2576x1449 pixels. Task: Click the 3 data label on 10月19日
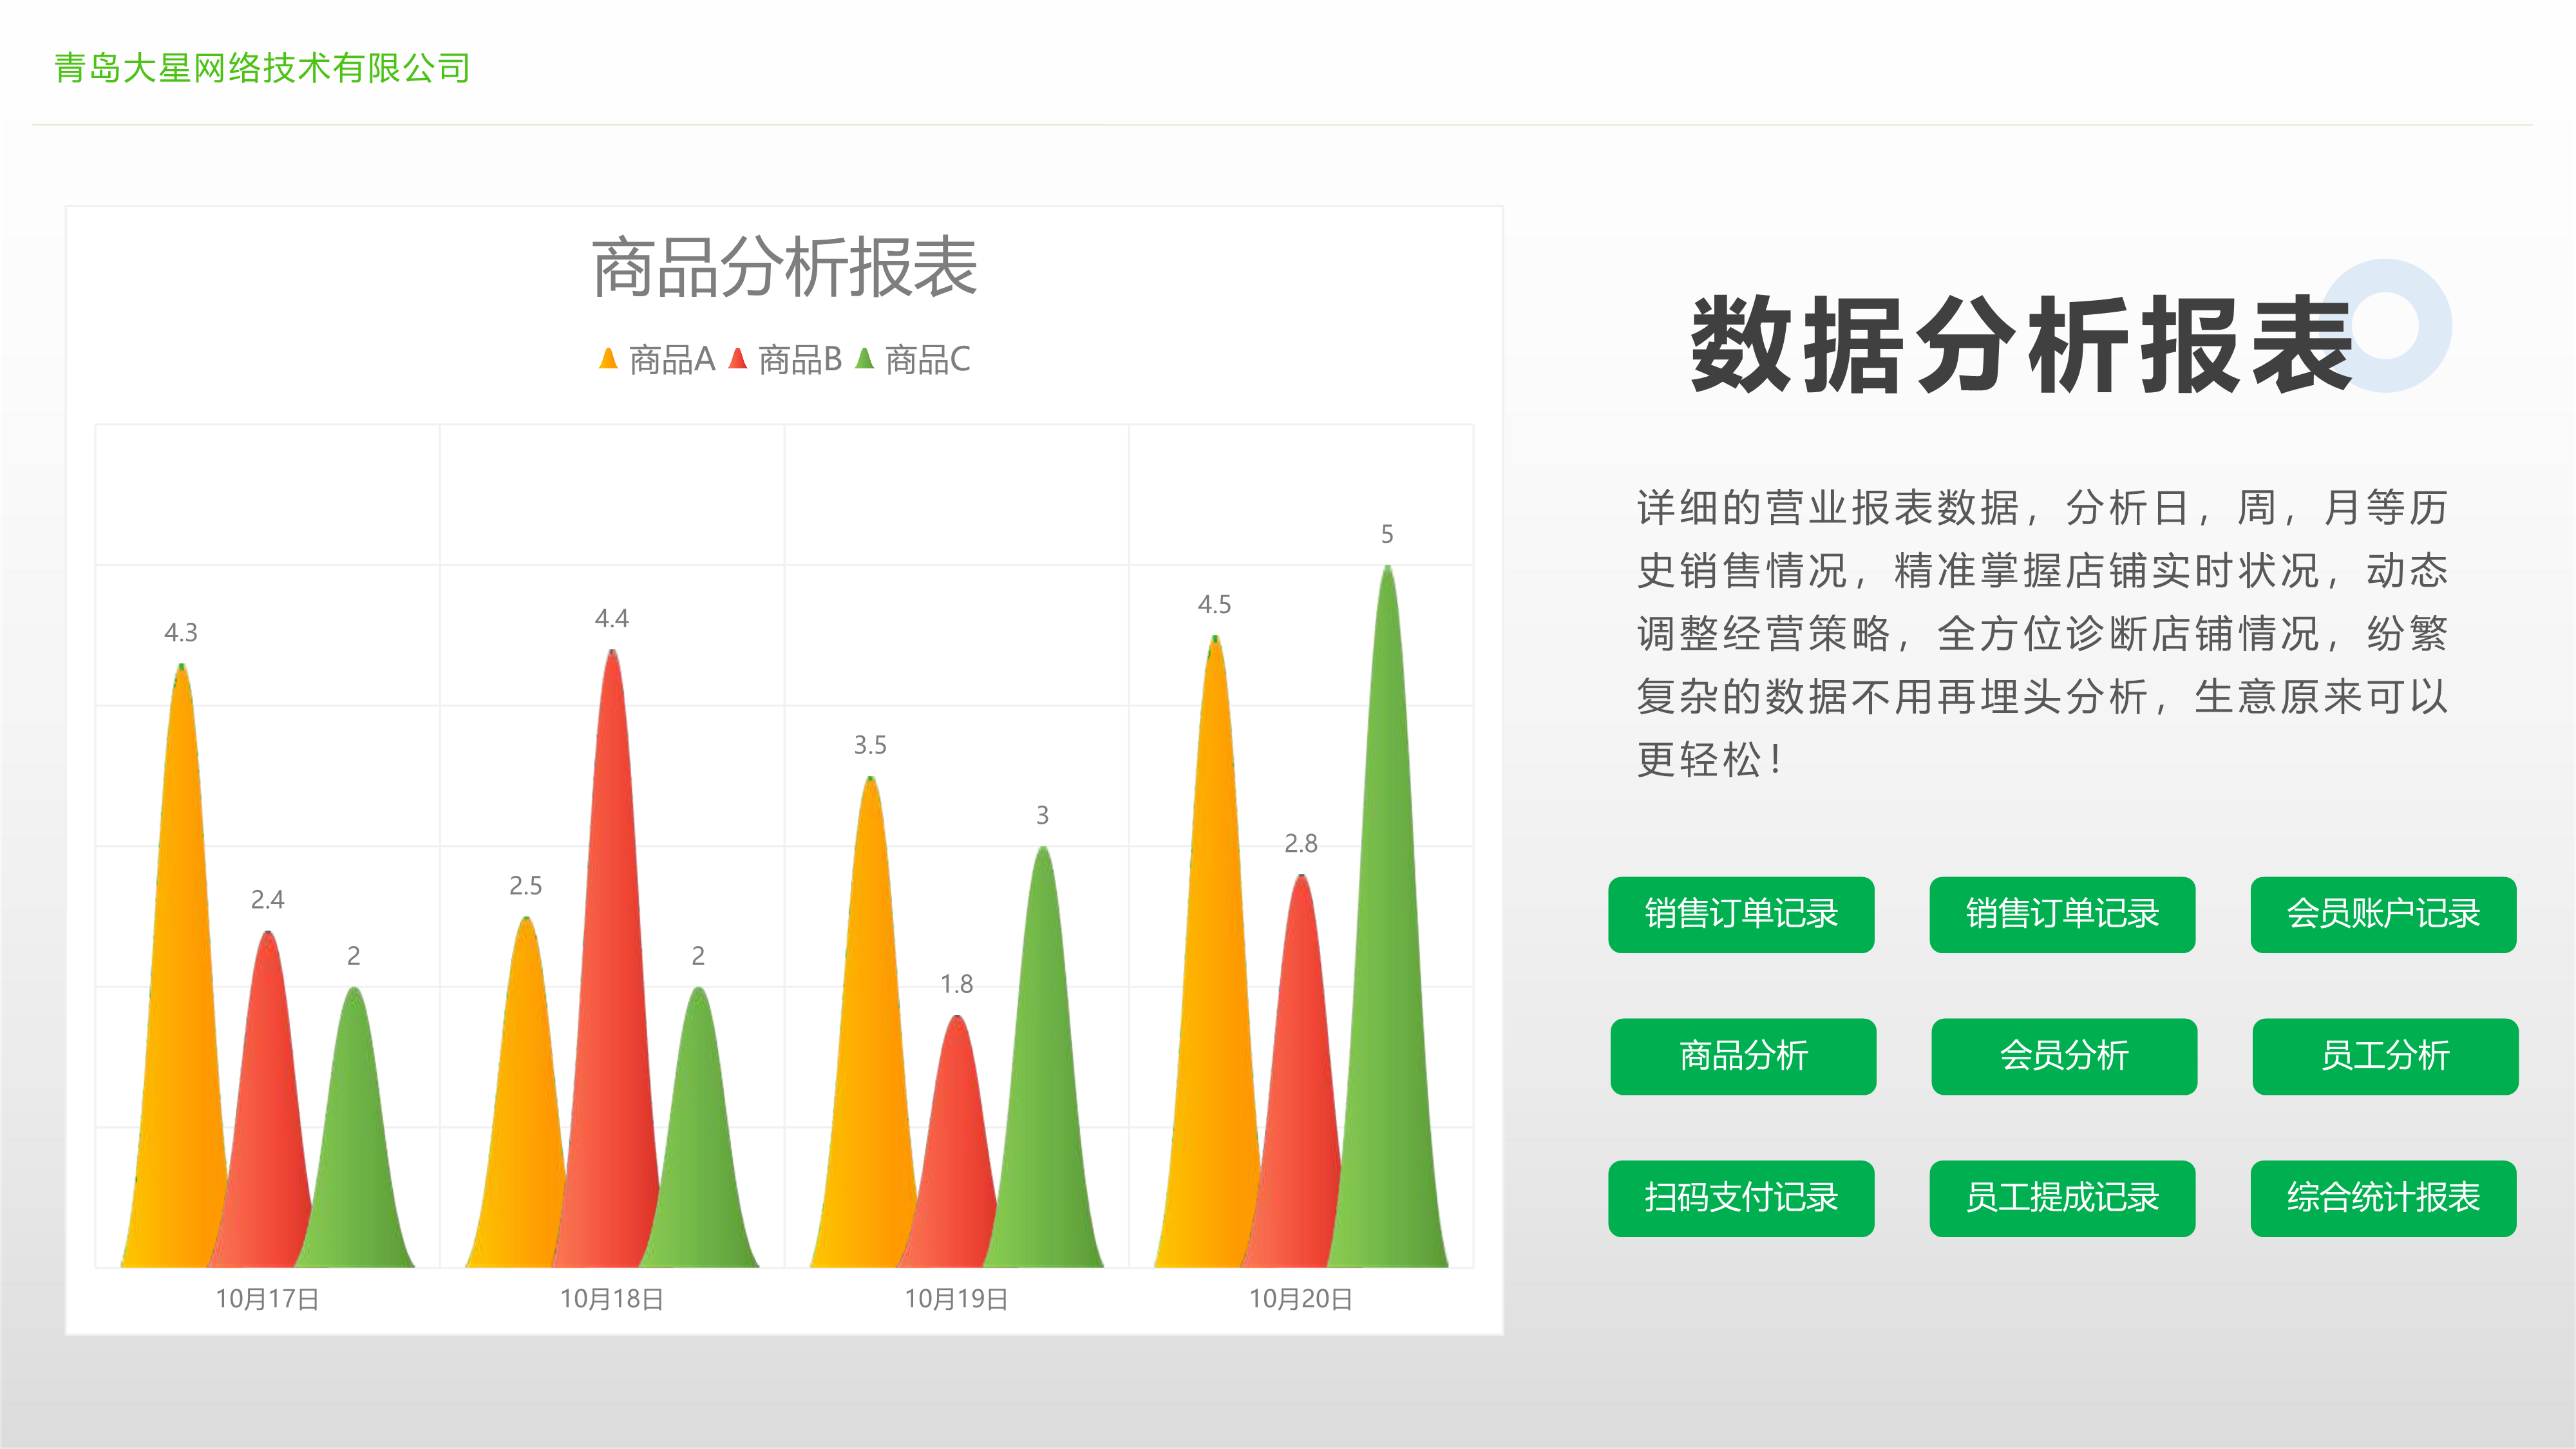pos(1043,816)
